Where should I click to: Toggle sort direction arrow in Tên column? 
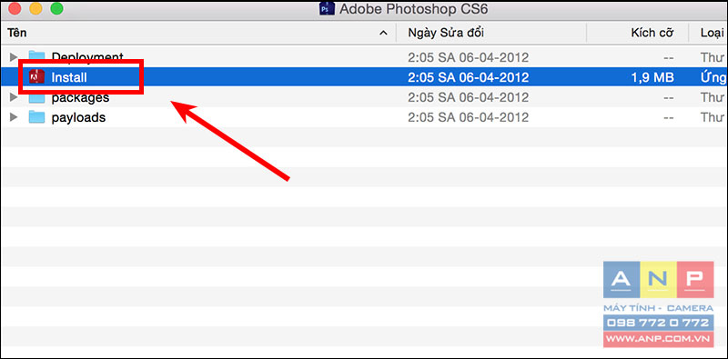pos(383,33)
